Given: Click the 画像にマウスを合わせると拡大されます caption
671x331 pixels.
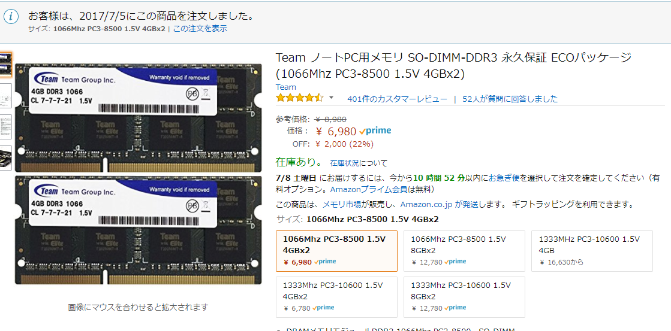Looking at the screenshot, I should pyautogui.click(x=139, y=307).
